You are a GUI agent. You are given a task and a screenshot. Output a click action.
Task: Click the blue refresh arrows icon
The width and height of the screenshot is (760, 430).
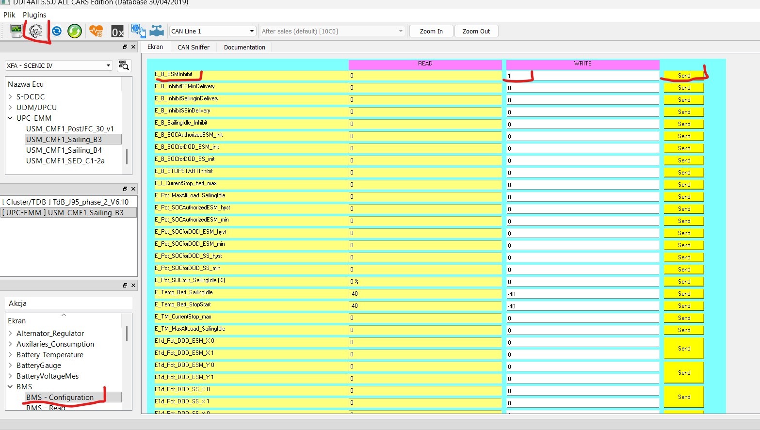click(57, 31)
